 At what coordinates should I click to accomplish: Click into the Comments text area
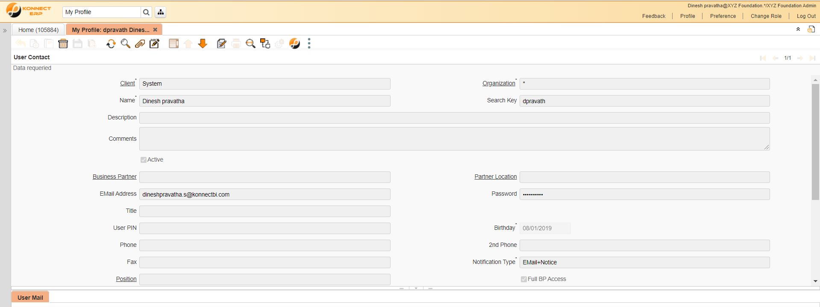point(454,139)
